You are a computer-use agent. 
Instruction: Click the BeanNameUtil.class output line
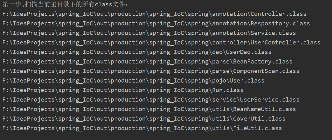pos(149,109)
